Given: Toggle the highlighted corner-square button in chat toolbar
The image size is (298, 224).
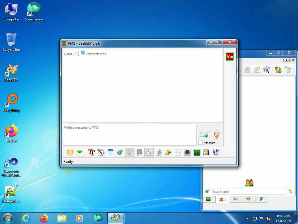Looking at the screenshot, I should click(149, 152).
